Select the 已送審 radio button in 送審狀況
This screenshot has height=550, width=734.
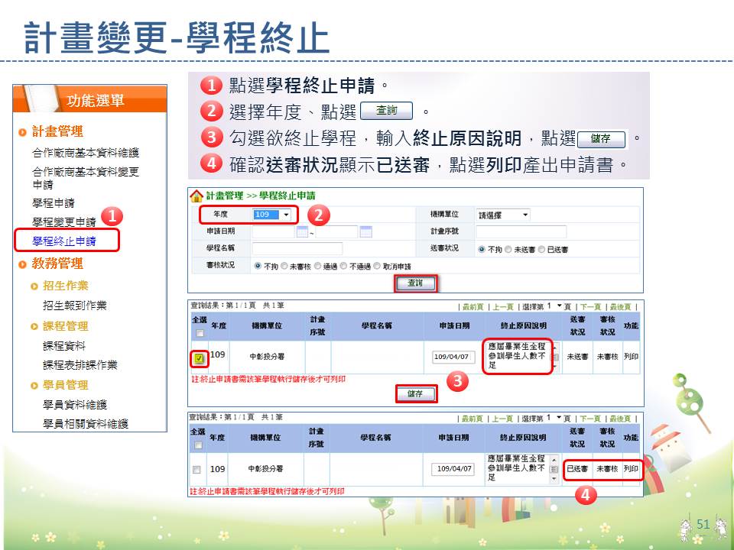point(542,249)
